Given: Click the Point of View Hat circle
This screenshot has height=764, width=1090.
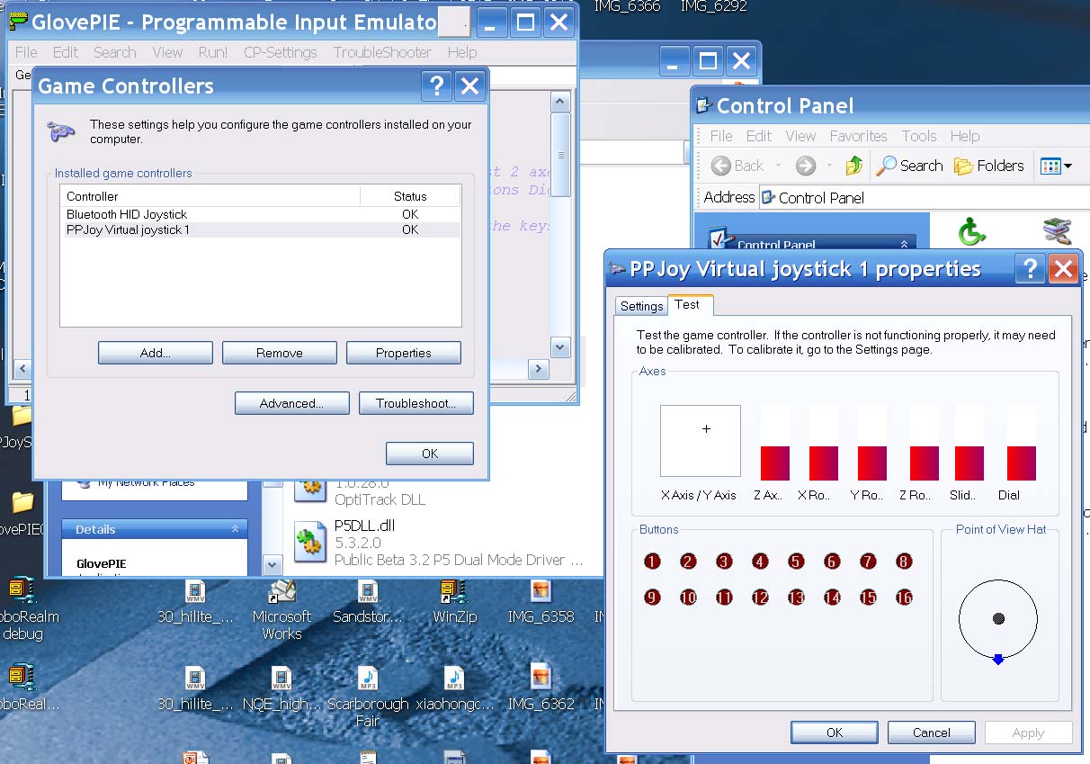Looking at the screenshot, I should coord(997,619).
